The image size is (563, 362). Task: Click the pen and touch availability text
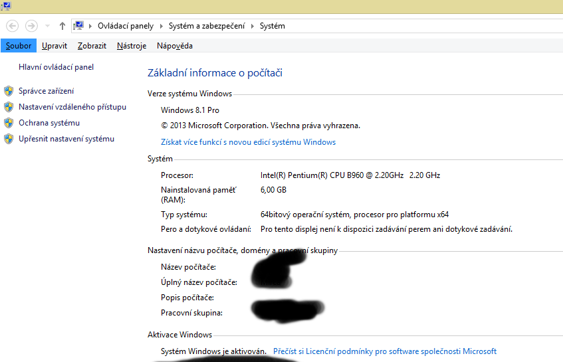click(x=386, y=229)
